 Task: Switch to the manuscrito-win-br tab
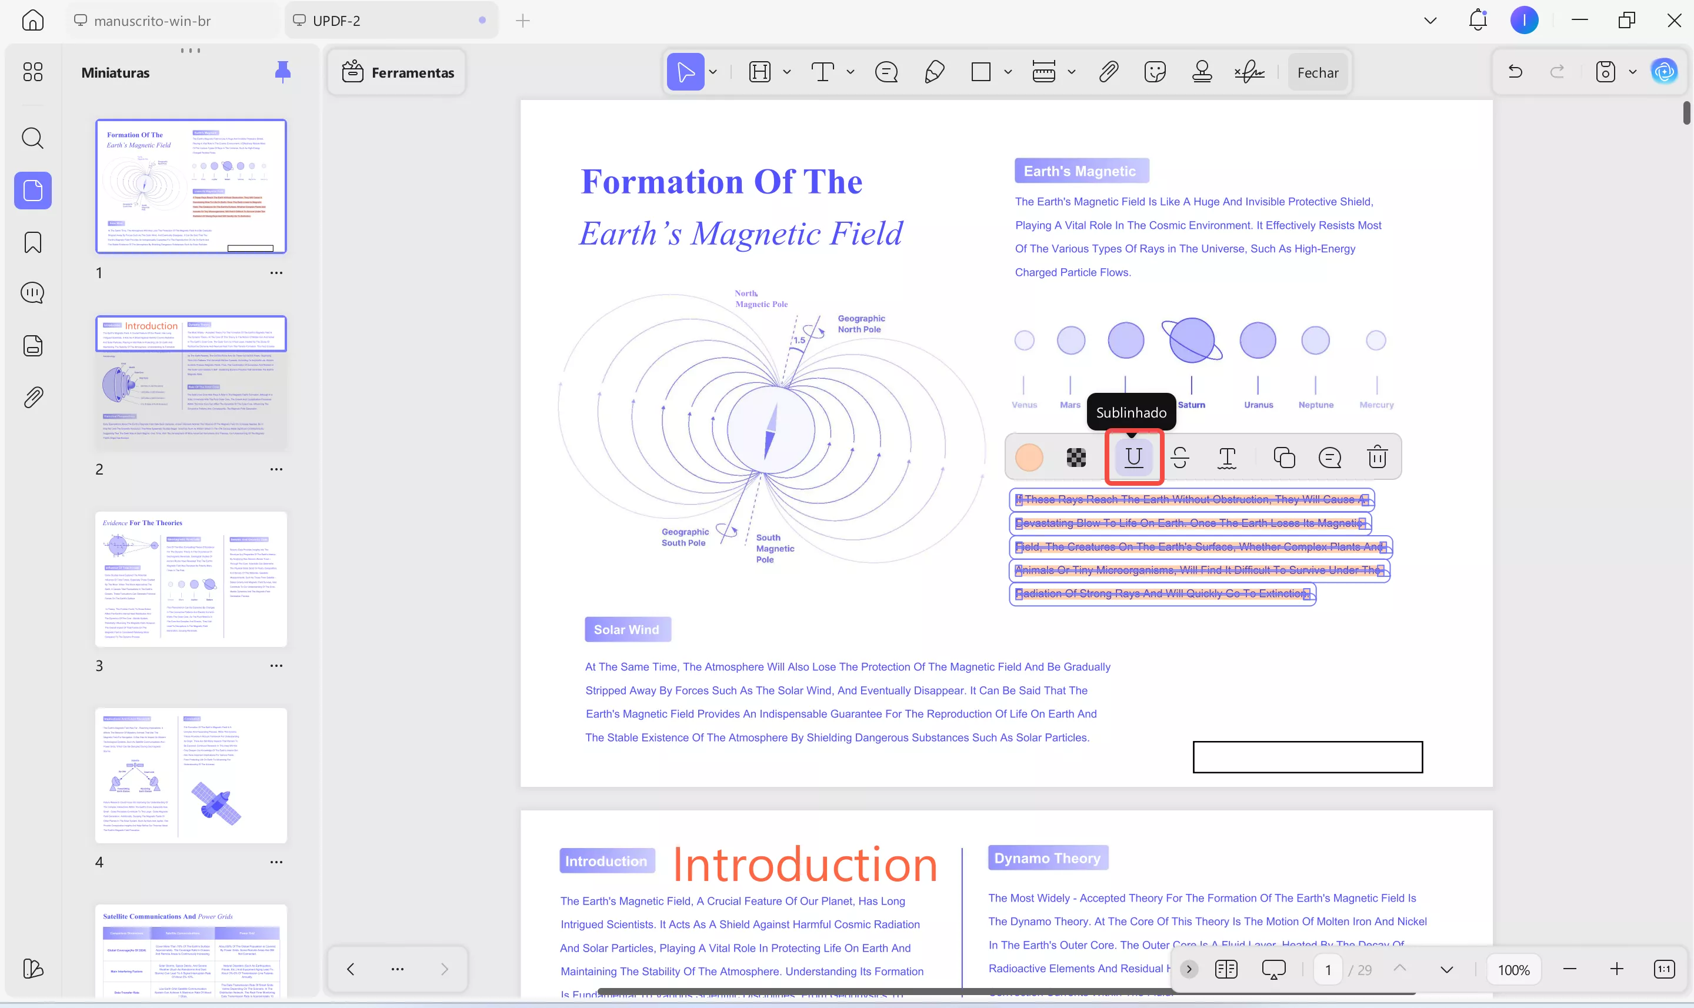(x=152, y=21)
